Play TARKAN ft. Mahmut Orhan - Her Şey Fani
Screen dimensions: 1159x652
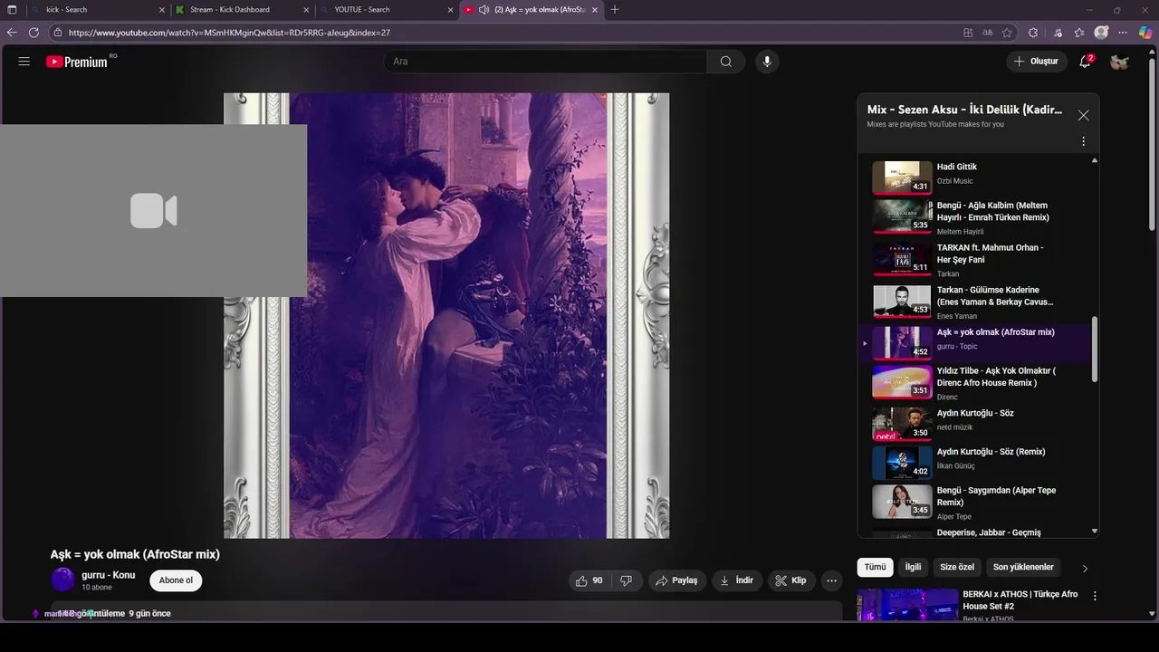click(975, 260)
